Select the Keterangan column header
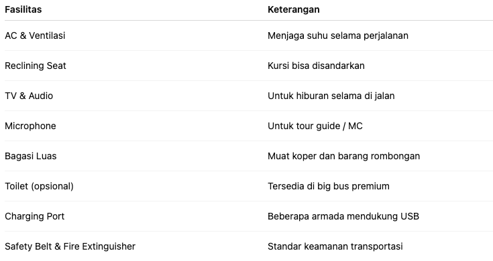 click(x=294, y=10)
